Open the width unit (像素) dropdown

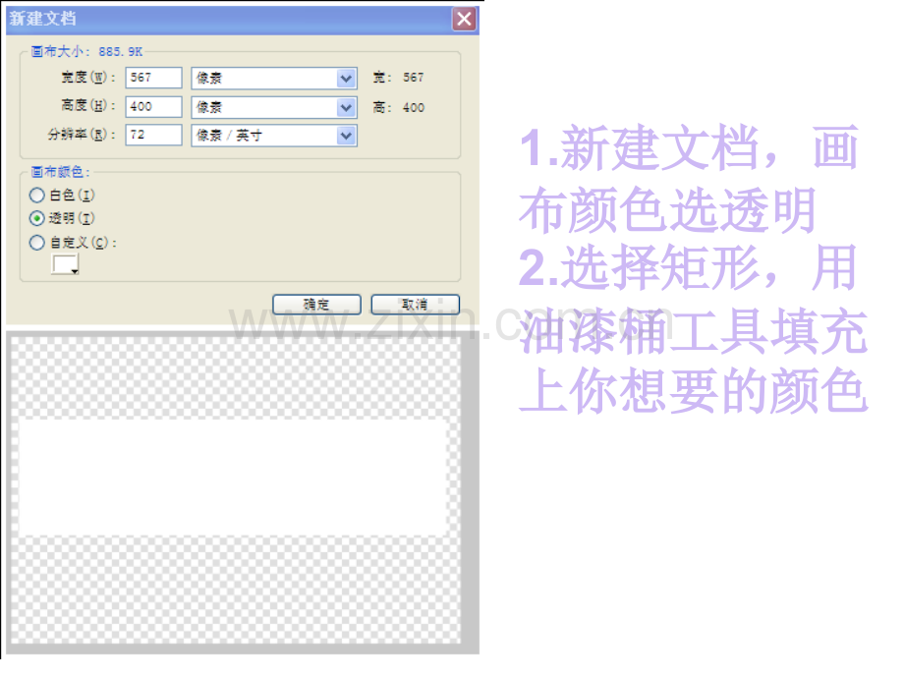(344, 78)
